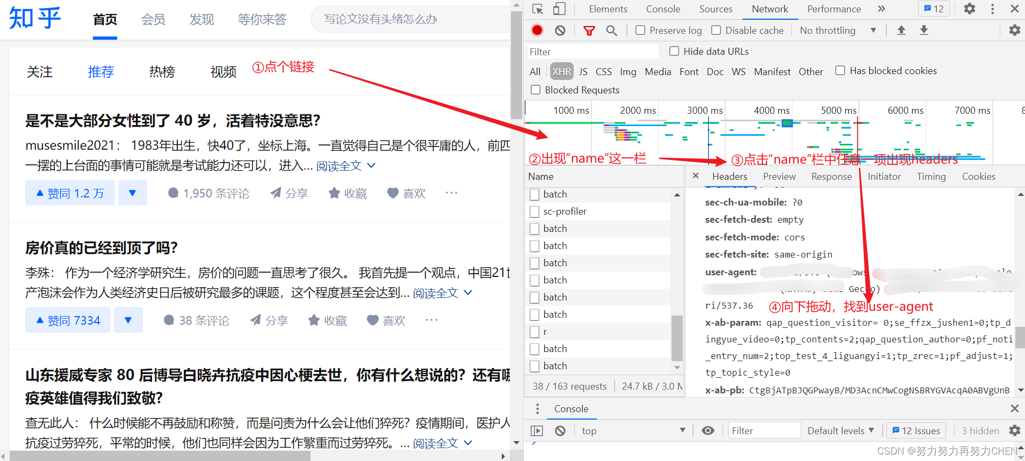Toggle device toolbar icon in DevTools
The height and width of the screenshot is (461, 1025).
tap(559, 9)
